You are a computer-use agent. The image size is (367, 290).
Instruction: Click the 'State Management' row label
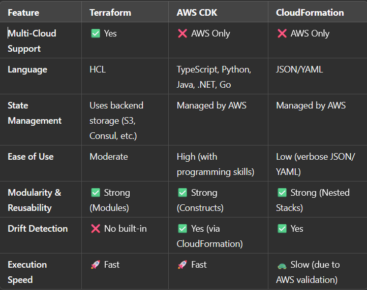pos(35,113)
